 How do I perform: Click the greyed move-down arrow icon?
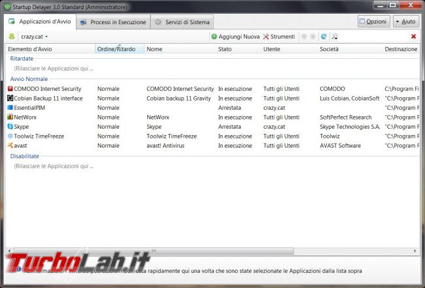pyautogui.click(x=313, y=37)
